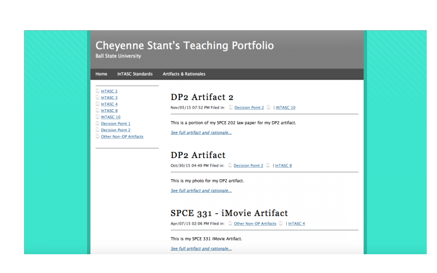Go to Artifacts & Rationales in navigation
Image resolution: width=437 pixels, height=273 pixels.
click(184, 74)
